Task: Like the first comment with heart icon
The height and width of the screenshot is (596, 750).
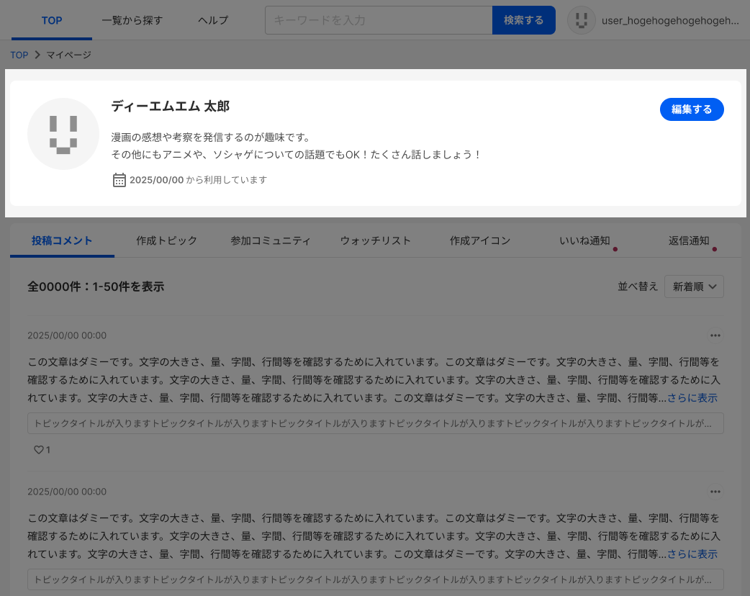Action: (x=39, y=450)
